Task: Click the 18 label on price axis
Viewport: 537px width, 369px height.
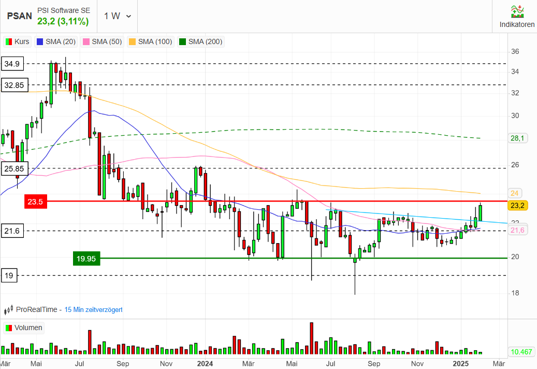Action: pyautogui.click(x=515, y=293)
